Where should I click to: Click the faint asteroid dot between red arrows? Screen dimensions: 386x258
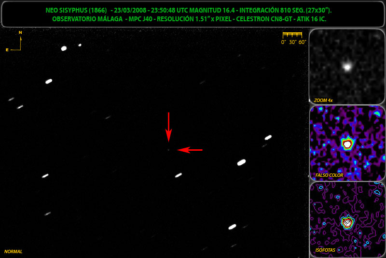[x=168, y=150]
